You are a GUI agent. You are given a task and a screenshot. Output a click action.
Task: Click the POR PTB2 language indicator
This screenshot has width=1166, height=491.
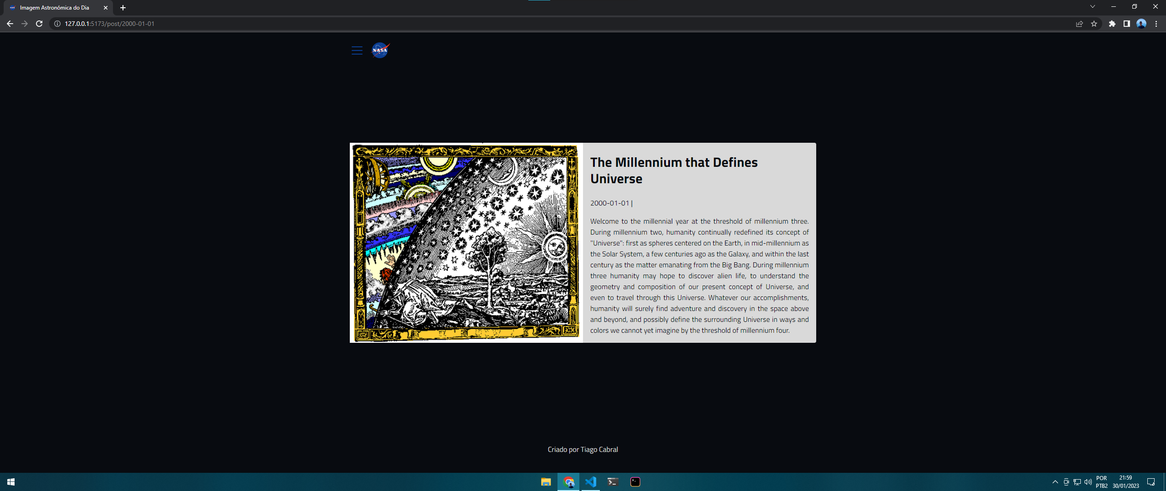tap(1102, 482)
